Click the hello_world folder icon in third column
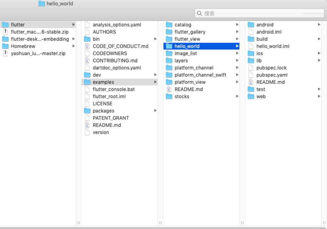Viewport: 327px width, 229px height. (169, 46)
